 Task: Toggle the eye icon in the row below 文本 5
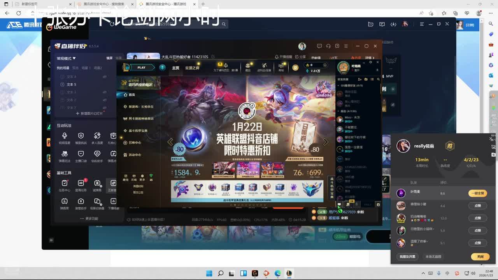[104, 92]
